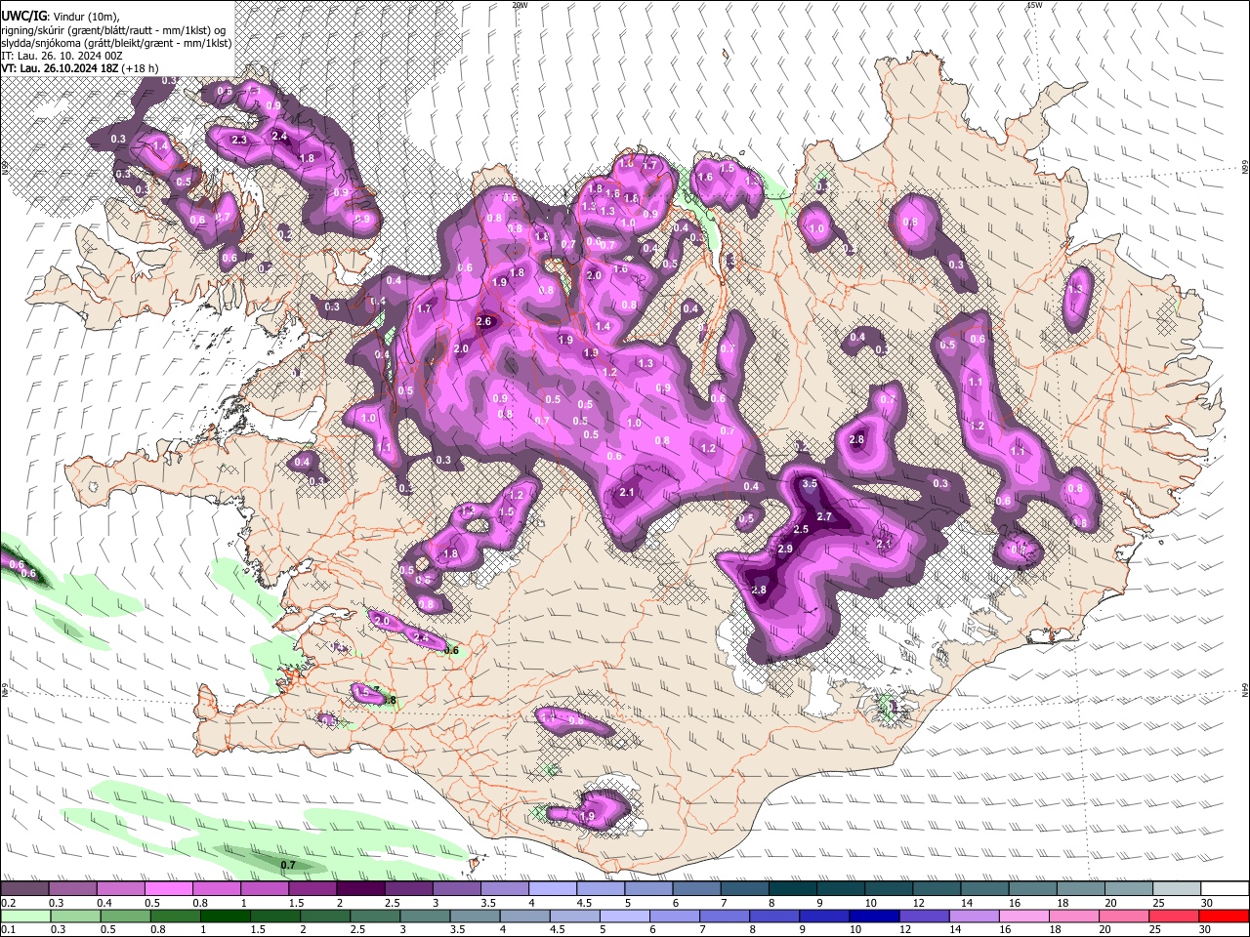The image size is (1250, 937).
Task: Select the 25 swatch in the bottom legend row
Action: pos(1175,916)
